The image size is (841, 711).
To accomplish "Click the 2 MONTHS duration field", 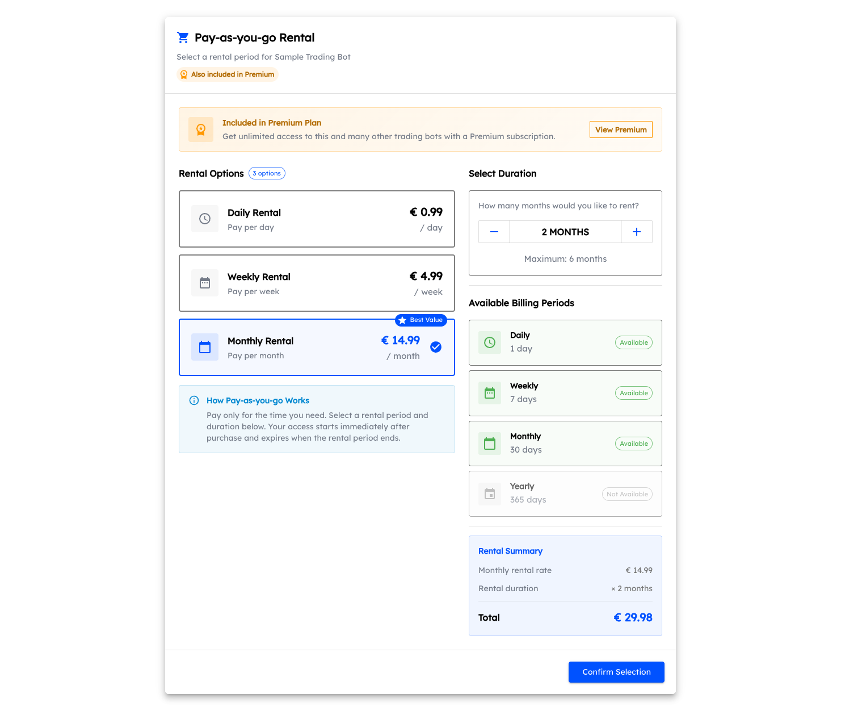I will coord(565,232).
